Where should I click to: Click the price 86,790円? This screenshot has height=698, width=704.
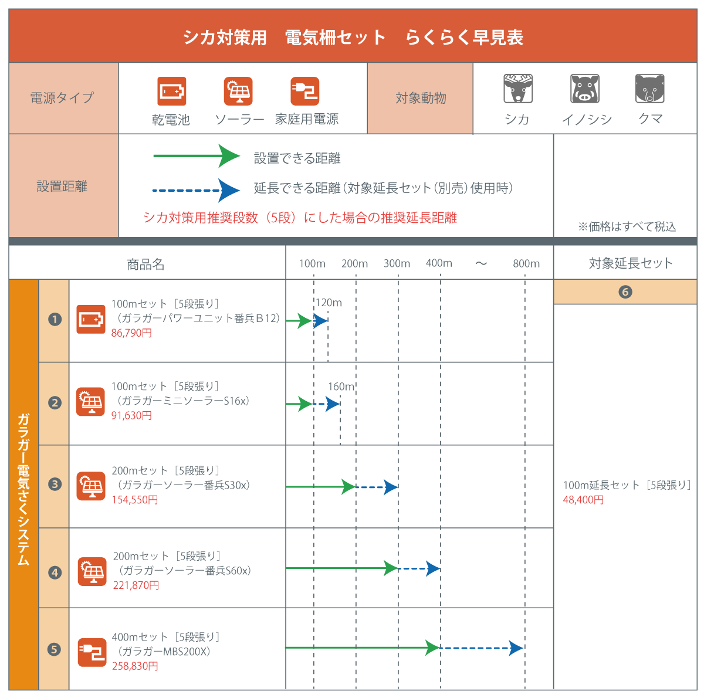[x=131, y=333]
